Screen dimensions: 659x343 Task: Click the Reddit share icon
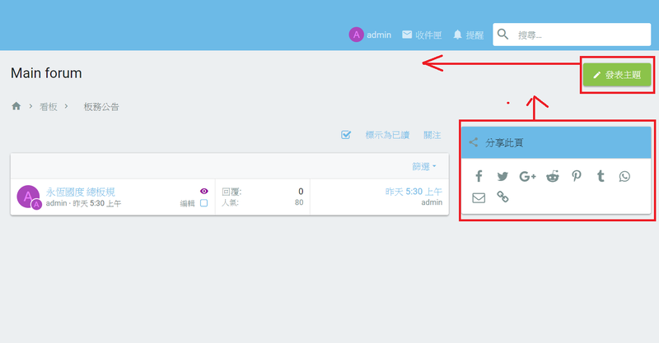[553, 176]
